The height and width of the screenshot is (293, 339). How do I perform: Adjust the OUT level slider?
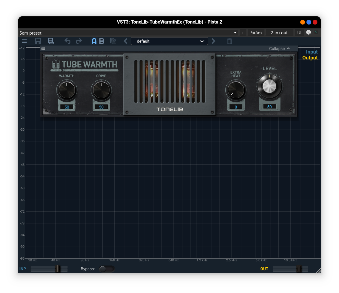pos(299,269)
